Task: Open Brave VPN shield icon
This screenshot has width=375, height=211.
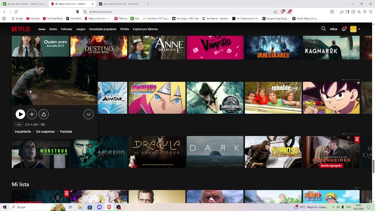Action: tap(365, 12)
